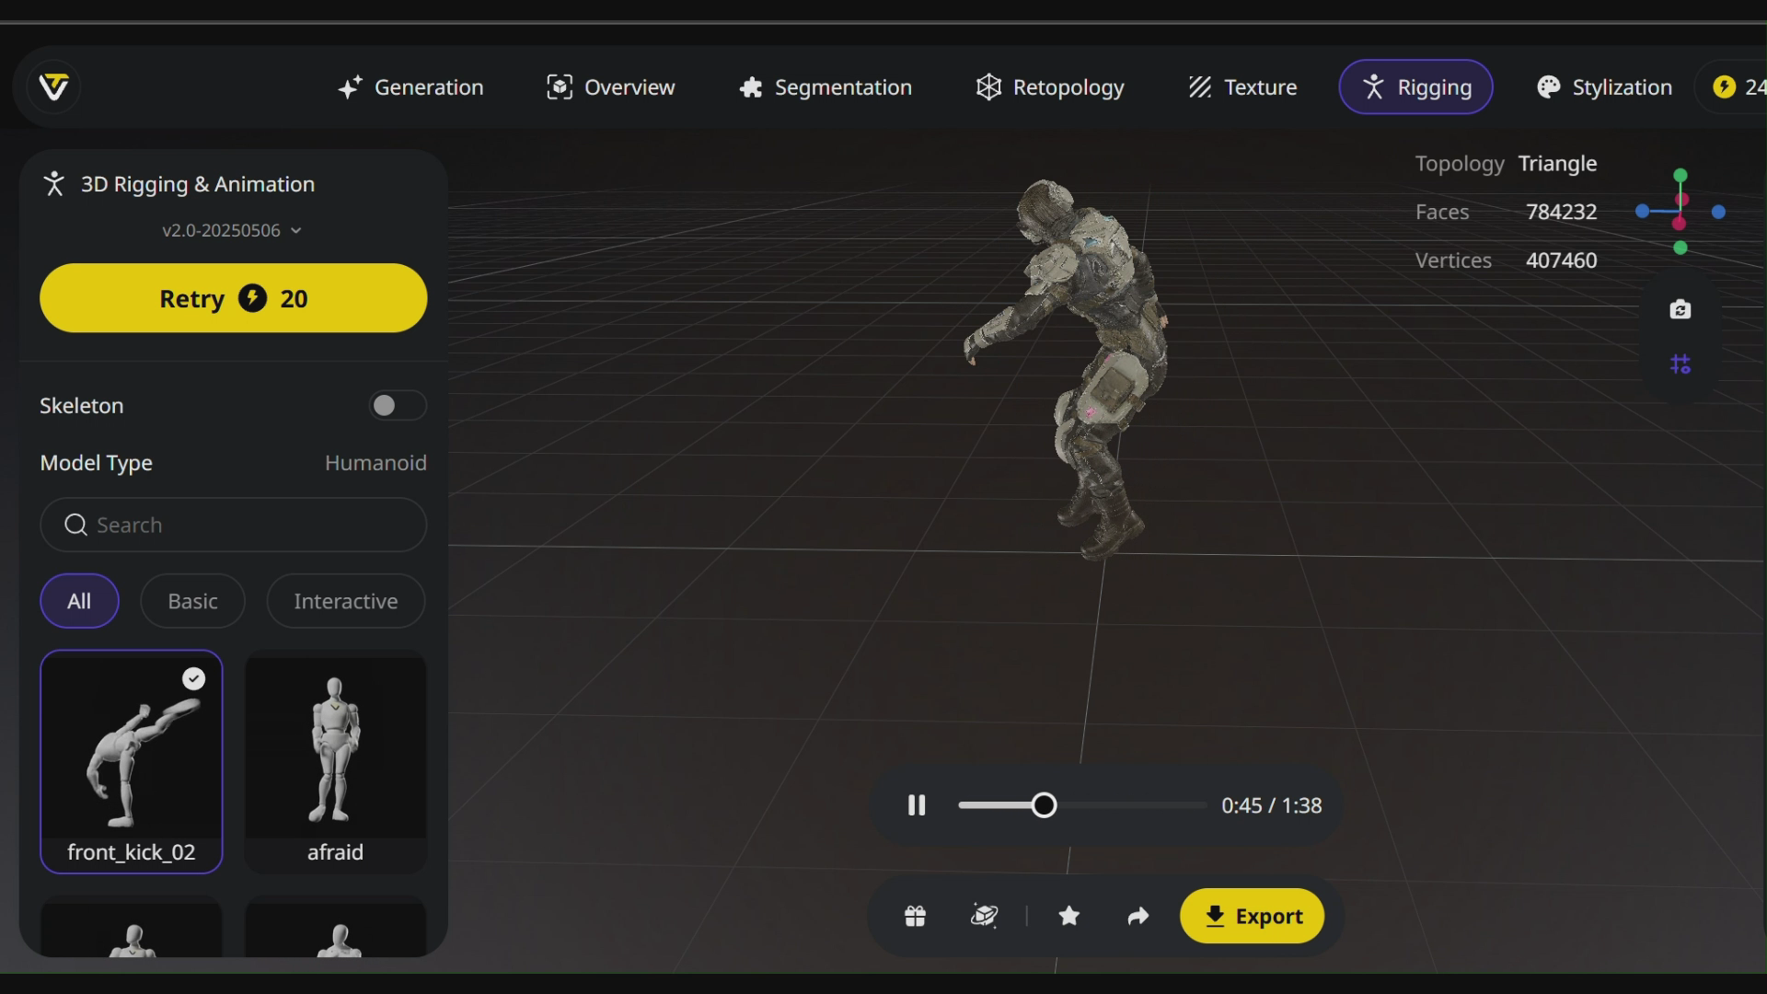Click the right blue axis gizmo dot
The height and width of the screenshot is (994, 1767).
coord(1718,212)
